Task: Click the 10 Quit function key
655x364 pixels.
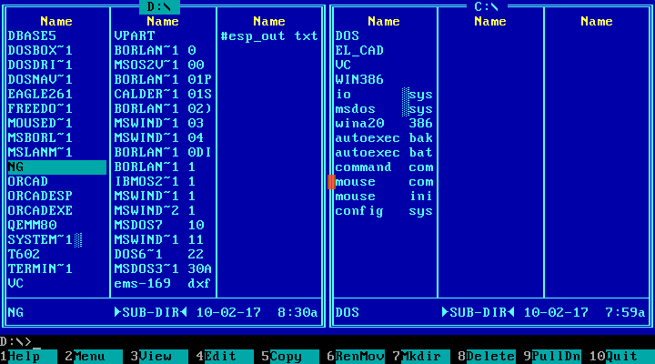Action: pos(622,357)
